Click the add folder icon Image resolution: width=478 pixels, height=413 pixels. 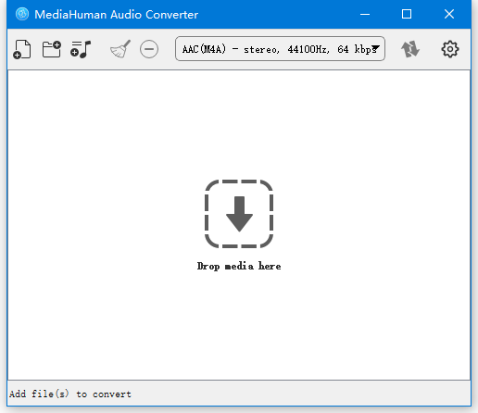pos(52,49)
